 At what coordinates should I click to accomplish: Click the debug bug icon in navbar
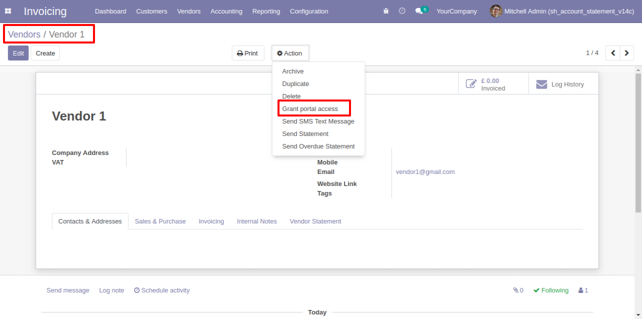pos(386,11)
